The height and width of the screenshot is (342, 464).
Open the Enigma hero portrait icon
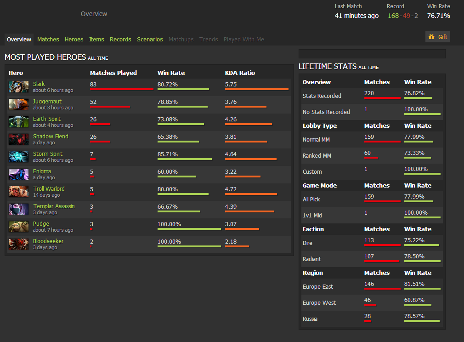pyautogui.click(x=18, y=174)
